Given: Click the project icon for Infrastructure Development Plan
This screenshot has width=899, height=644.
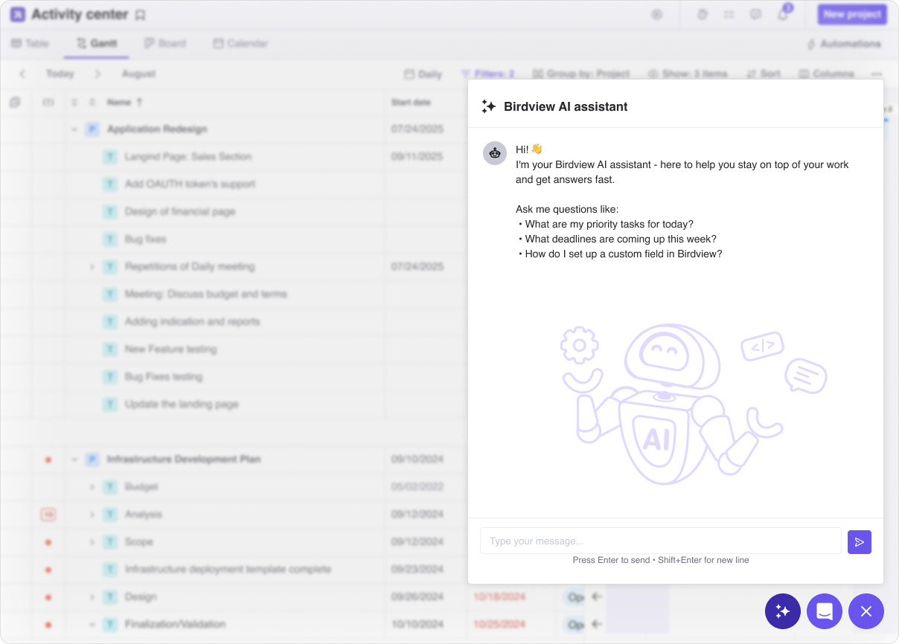Looking at the screenshot, I should tap(92, 460).
